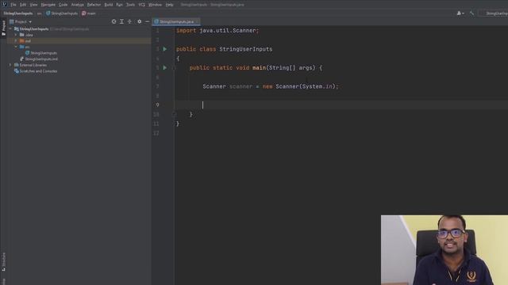508x285 pixels.
Task: Click the IntelliJ application logo icon
Action: click(4, 4)
